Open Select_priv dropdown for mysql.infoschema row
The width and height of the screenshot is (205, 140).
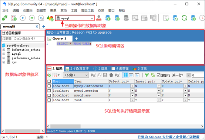point(132,86)
